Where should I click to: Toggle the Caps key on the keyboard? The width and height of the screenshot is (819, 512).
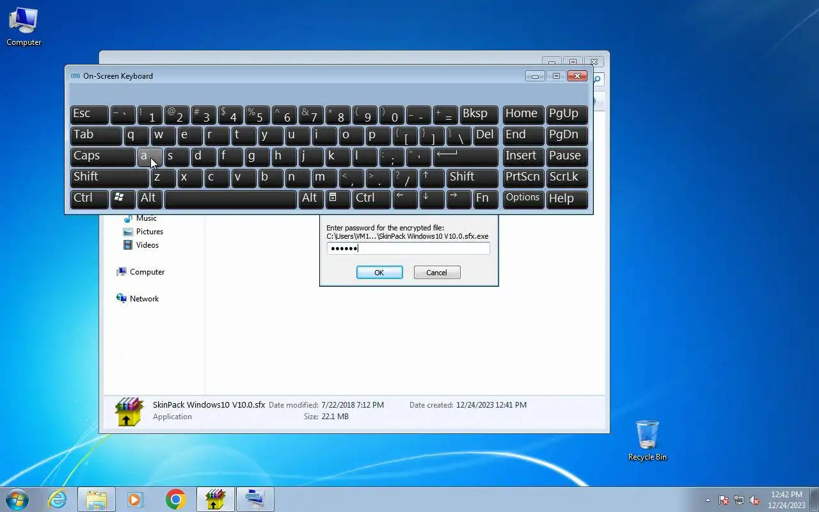102,157
